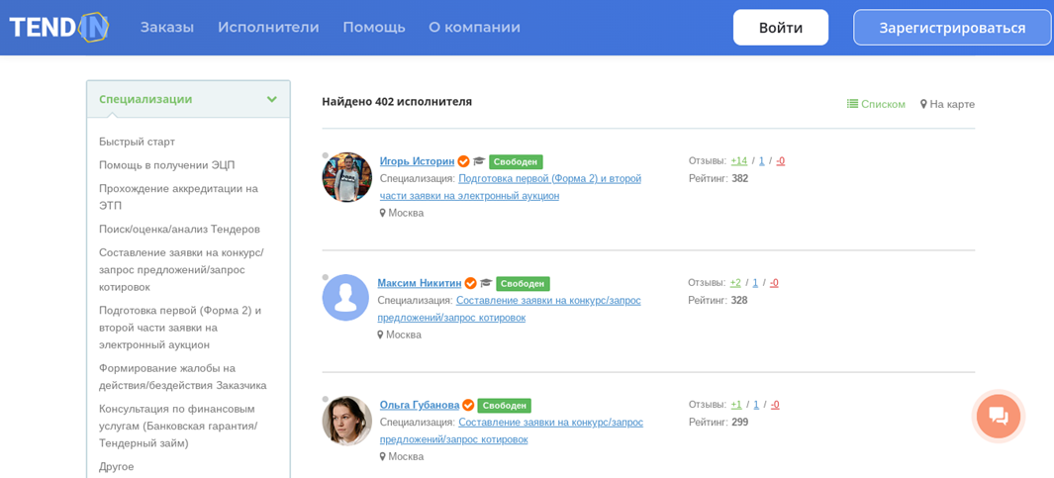Click the online status dot by Максим Никитин

(326, 277)
